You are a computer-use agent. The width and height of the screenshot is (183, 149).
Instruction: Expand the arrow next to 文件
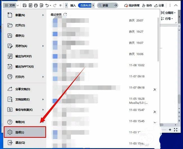[18, 5]
